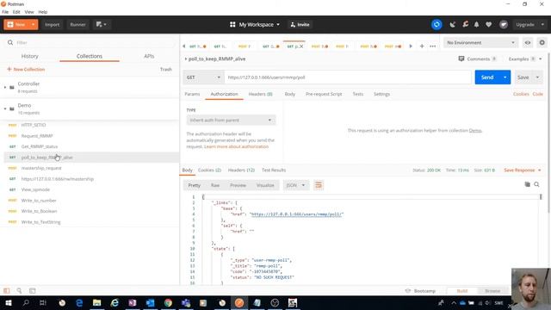Collapse the Demo collection

pos(5,109)
